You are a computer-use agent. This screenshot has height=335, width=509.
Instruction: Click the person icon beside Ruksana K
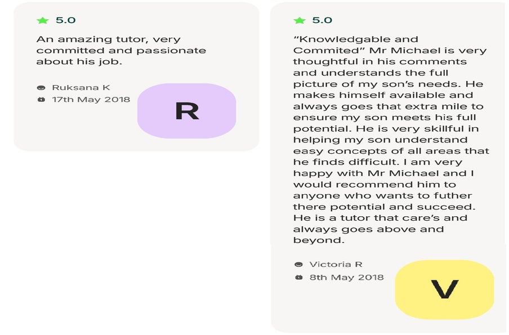tap(41, 88)
